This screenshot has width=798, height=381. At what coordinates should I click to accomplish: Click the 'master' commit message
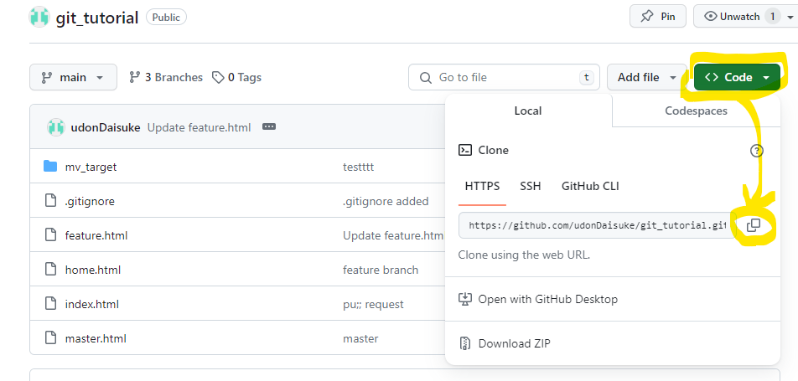coord(360,338)
